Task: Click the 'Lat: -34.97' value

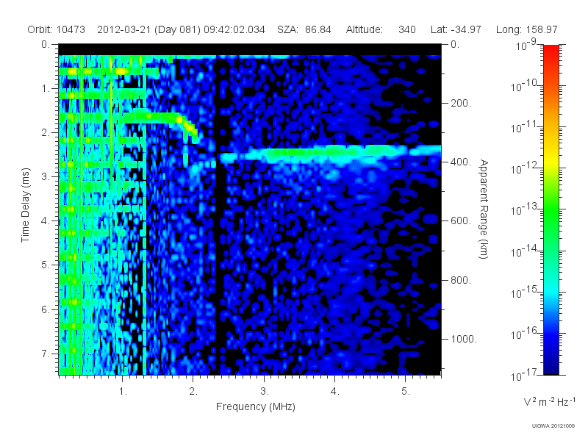Action: coord(456,29)
